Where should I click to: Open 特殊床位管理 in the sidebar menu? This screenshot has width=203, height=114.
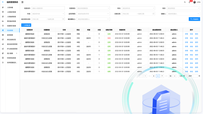[11, 58]
